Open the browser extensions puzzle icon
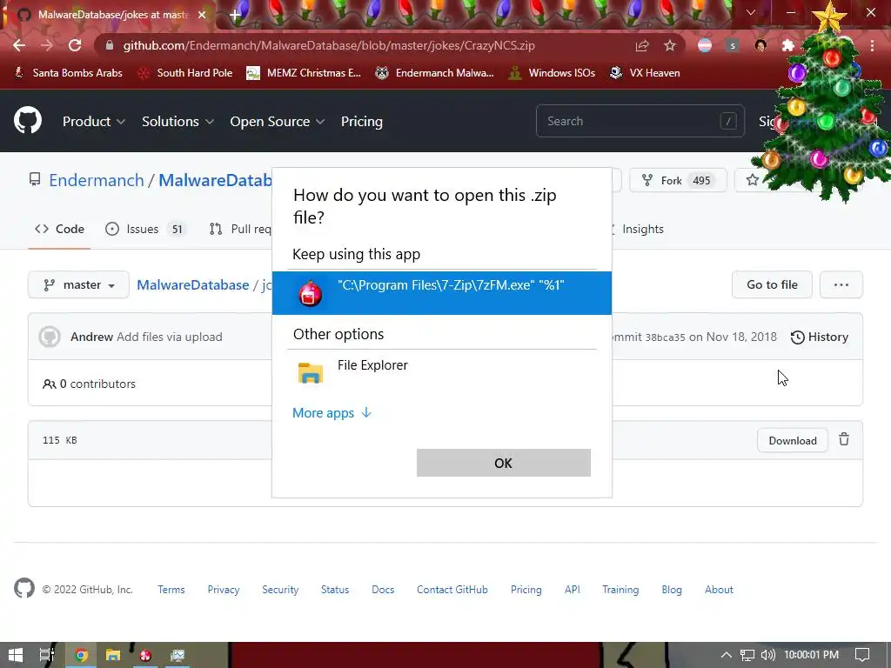Screen dimensions: 891x668 point(788,45)
